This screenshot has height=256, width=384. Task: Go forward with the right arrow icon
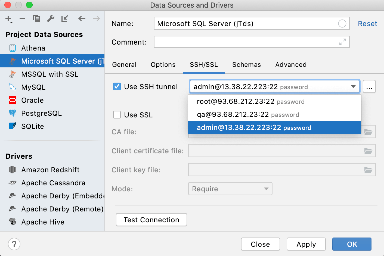point(97,18)
